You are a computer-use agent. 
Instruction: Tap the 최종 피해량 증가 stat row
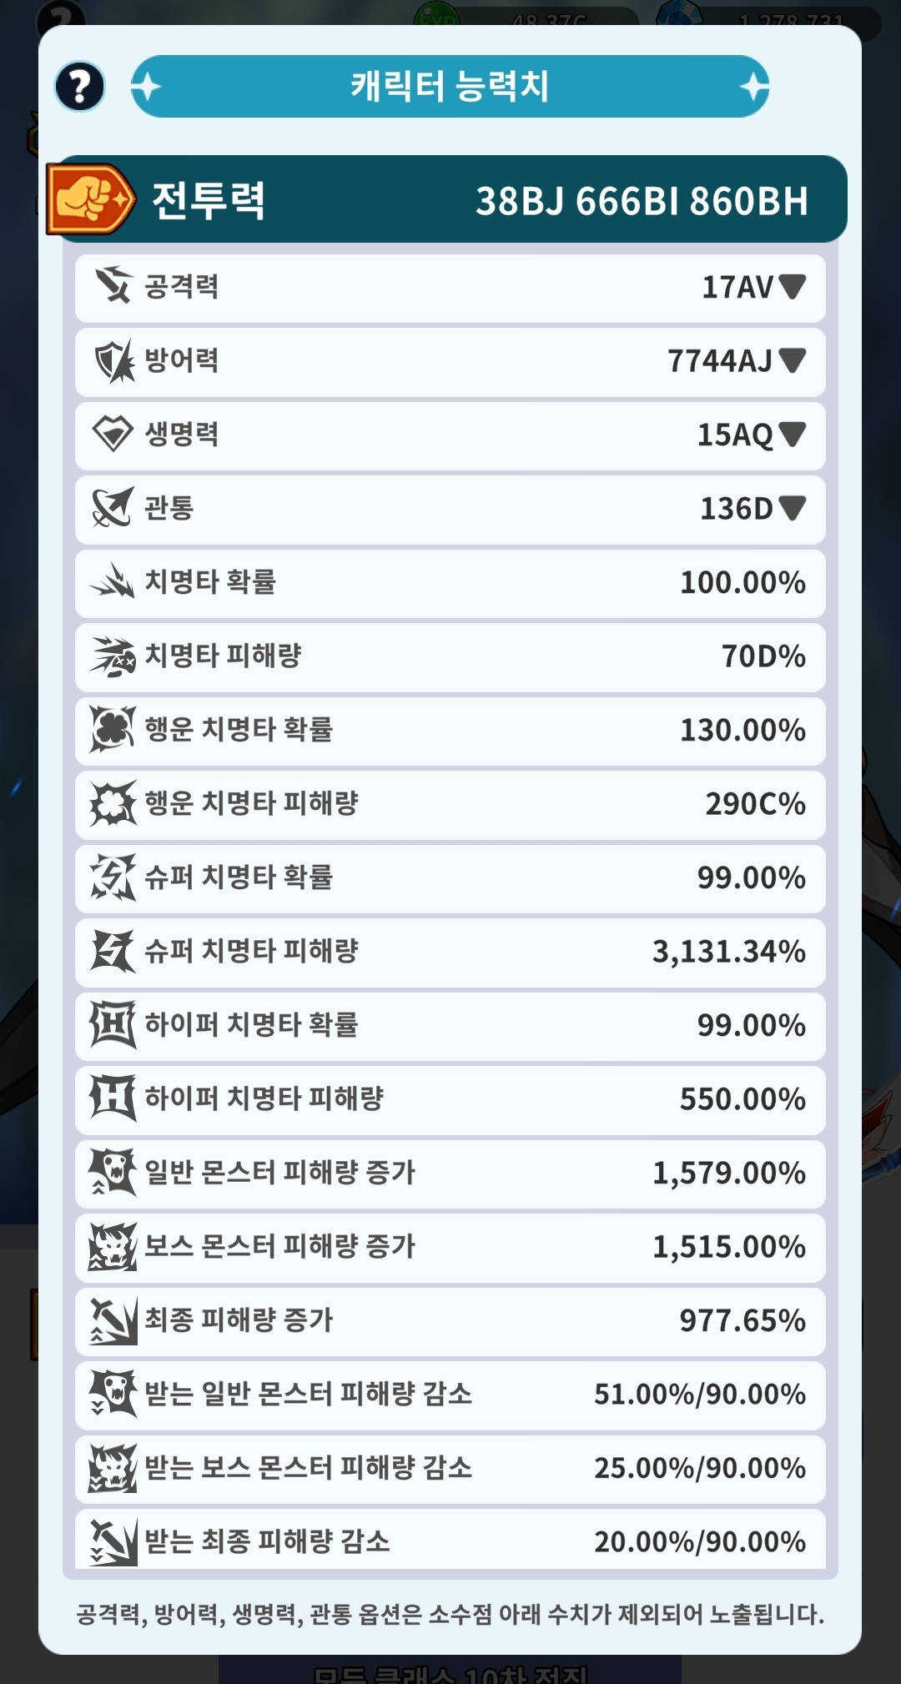pos(450,1320)
